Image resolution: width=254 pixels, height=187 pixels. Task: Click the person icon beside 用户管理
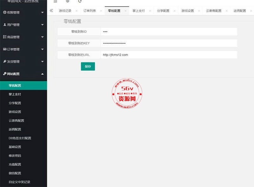pyautogui.click(x=5, y=24)
